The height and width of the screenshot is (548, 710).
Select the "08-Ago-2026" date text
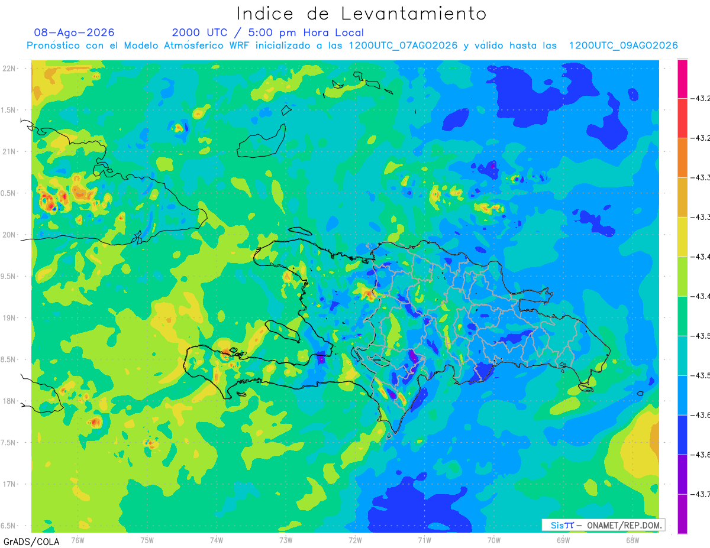[x=74, y=33]
